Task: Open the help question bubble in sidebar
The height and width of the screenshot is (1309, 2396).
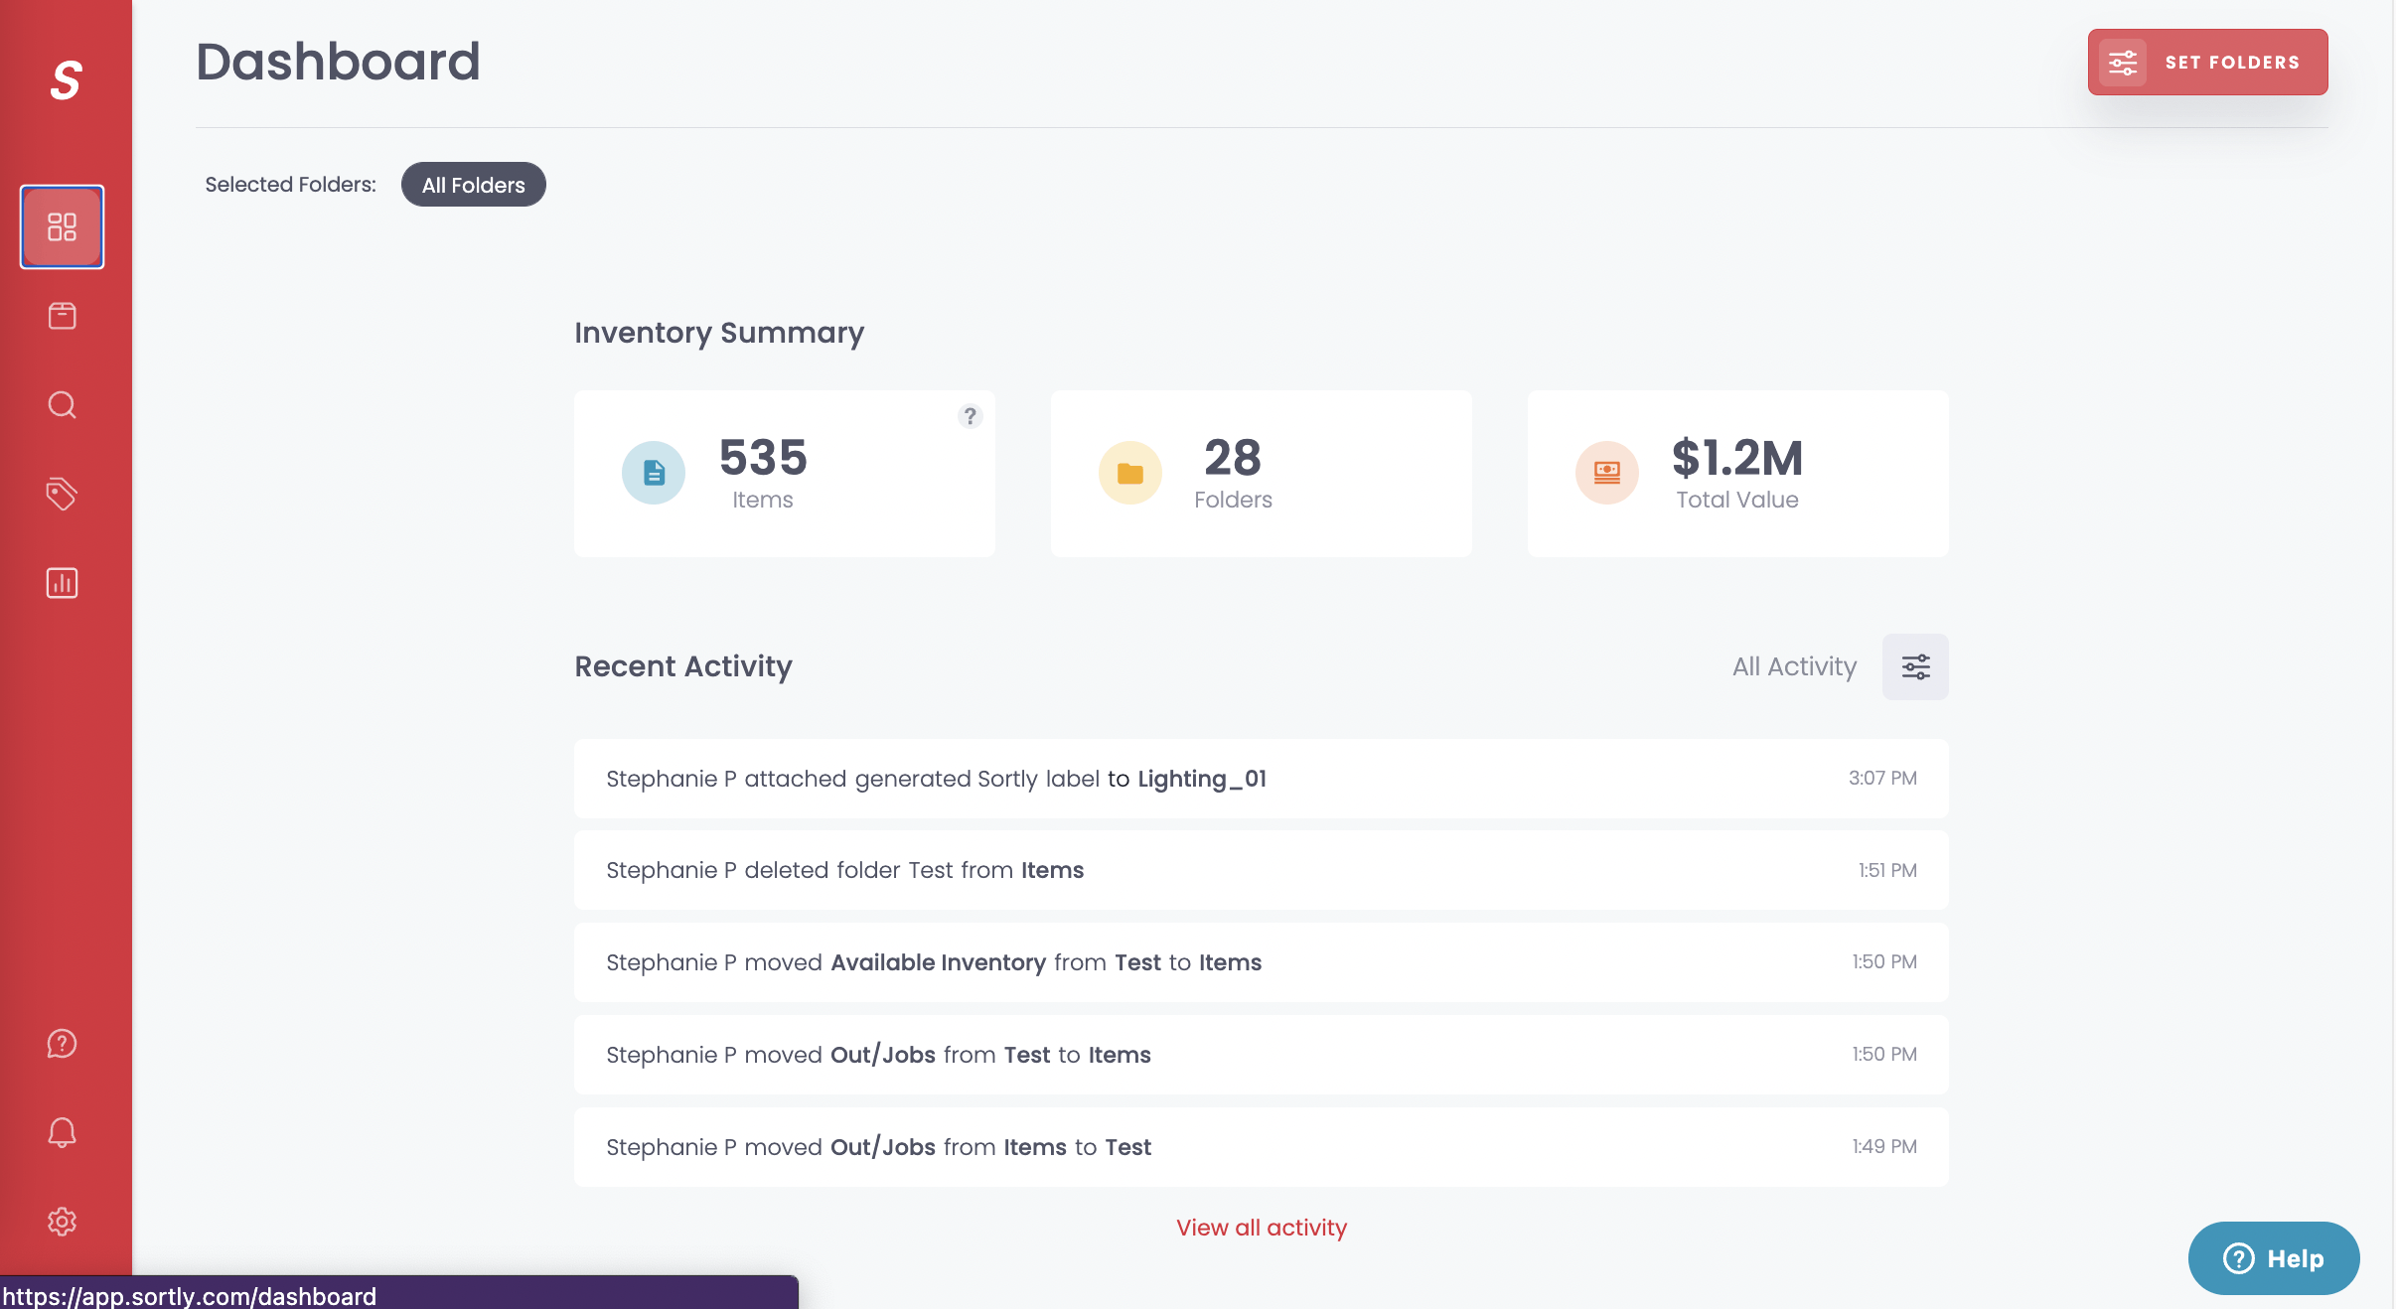Action: click(62, 1044)
